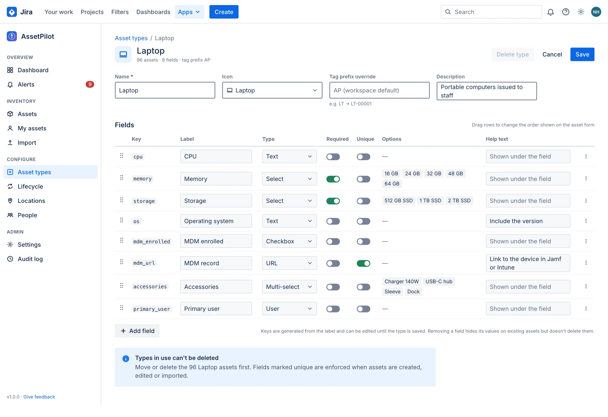
Task: Turn off Required for Memory
Action: click(x=333, y=179)
